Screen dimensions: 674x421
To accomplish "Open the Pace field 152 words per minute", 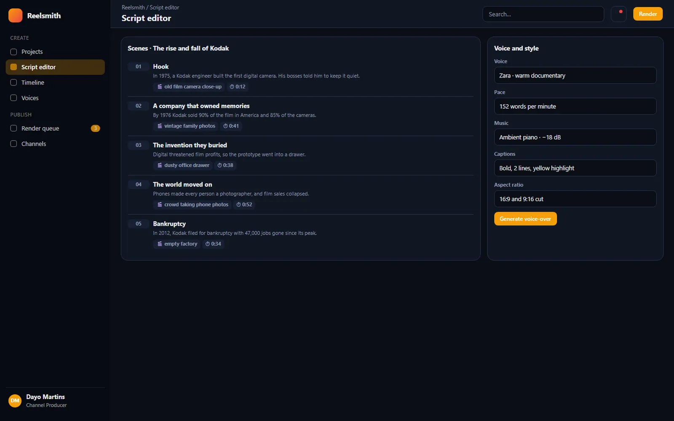I will (575, 106).
